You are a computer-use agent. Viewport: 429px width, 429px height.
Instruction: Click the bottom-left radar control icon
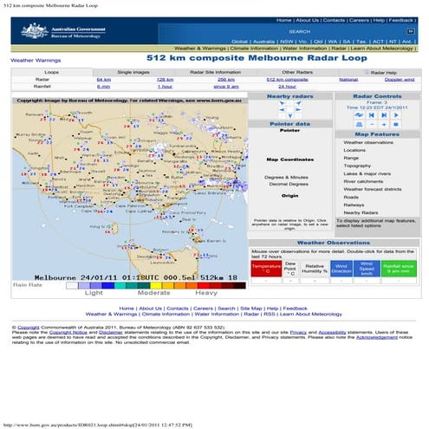point(359,125)
